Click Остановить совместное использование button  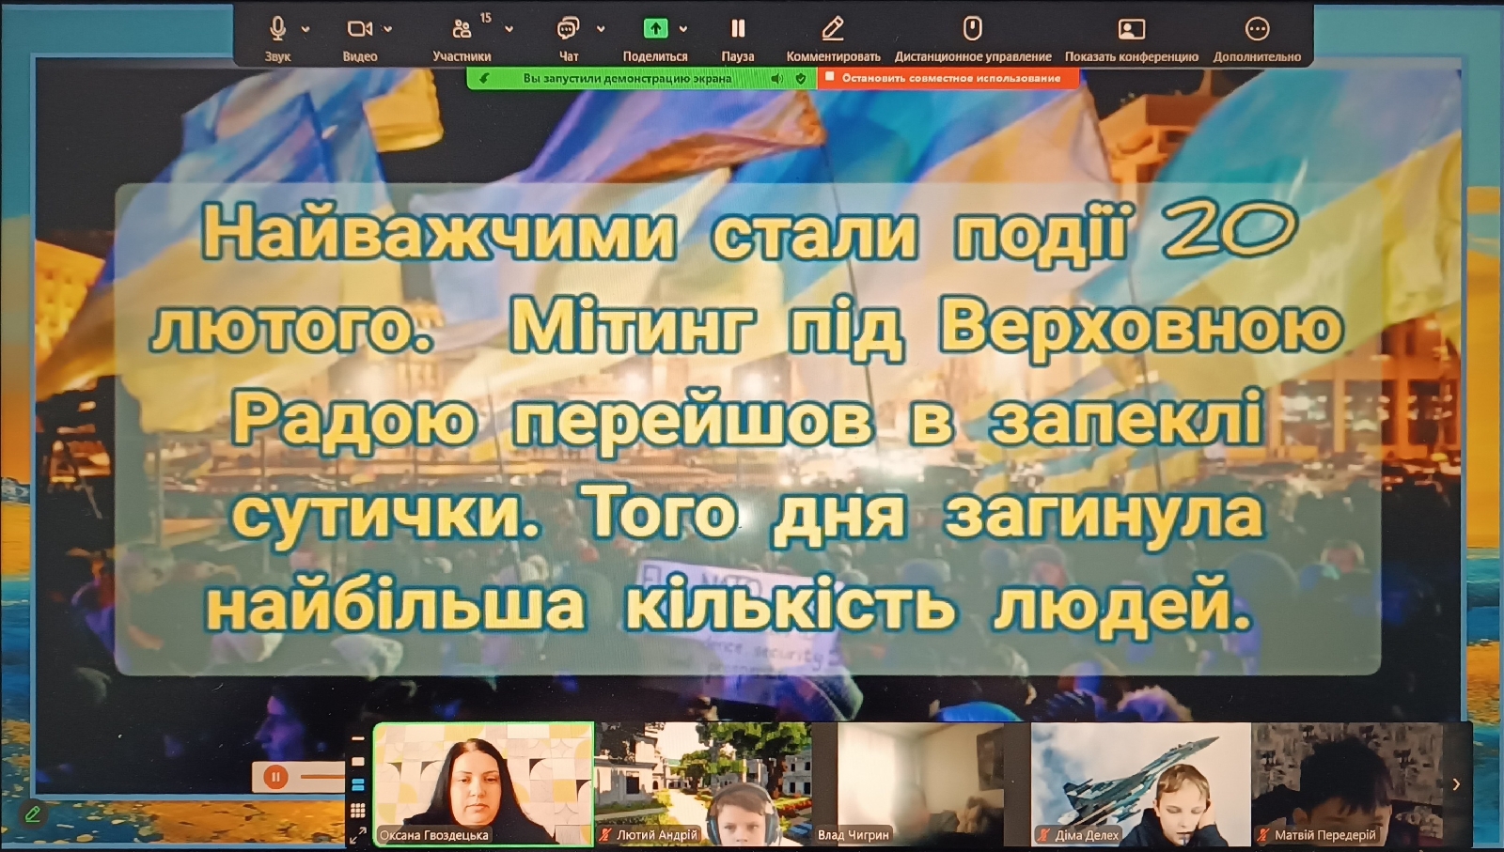click(948, 78)
